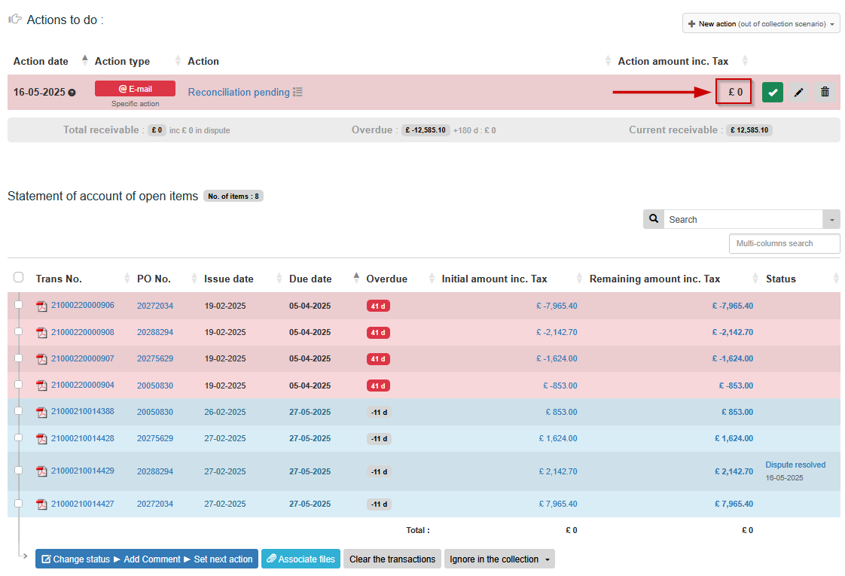Click the pencil edit action icon
Viewport: 845px width, 576px height.
799,92
